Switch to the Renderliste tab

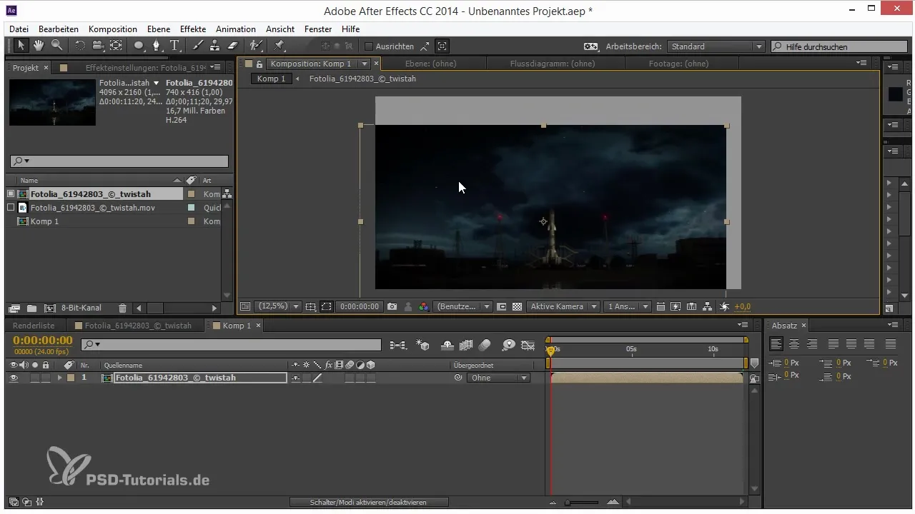(x=32, y=326)
